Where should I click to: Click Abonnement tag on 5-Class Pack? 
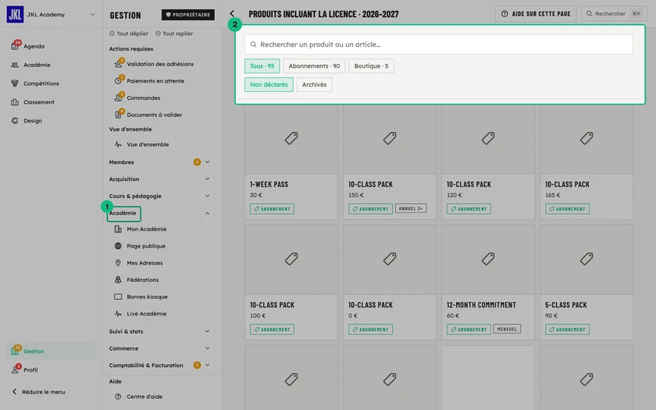[x=567, y=330]
